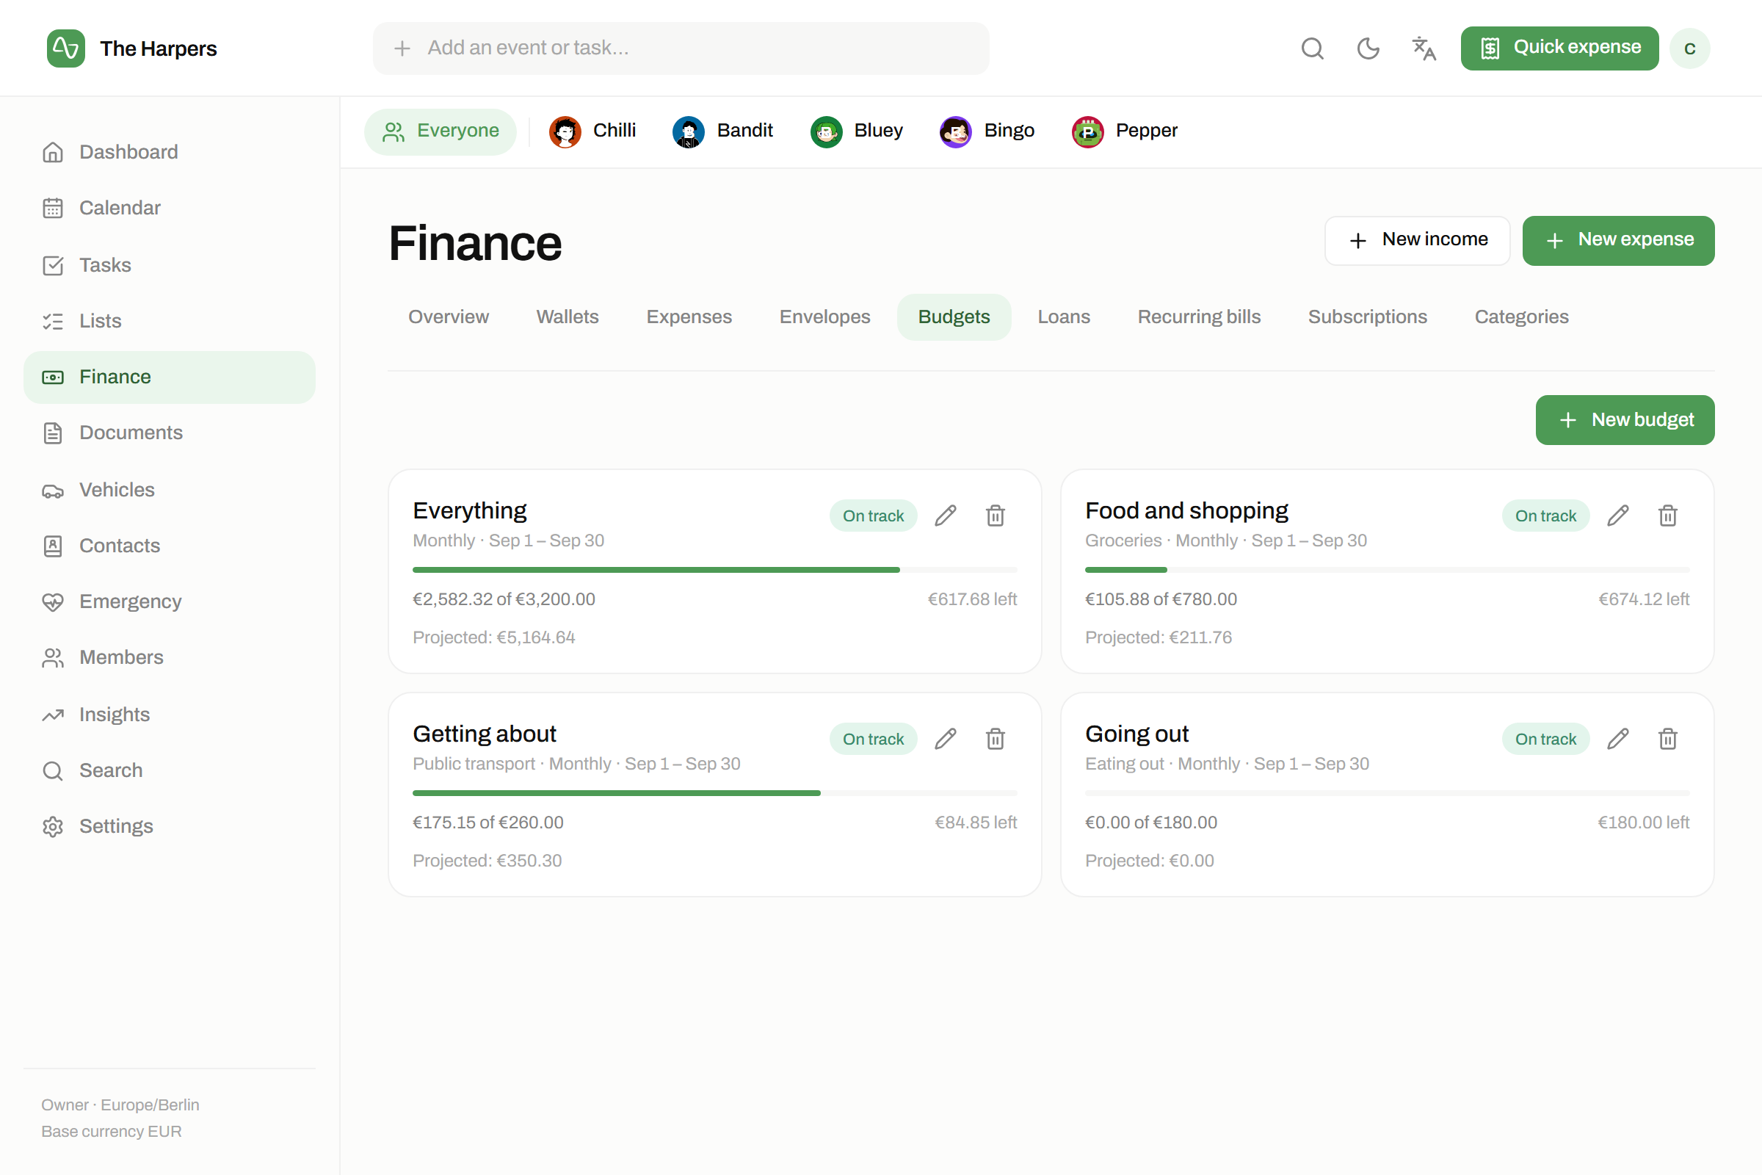Click the New expense button
The height and width of the screenshot is (1175, 1762).
[x=1618, y=241]
